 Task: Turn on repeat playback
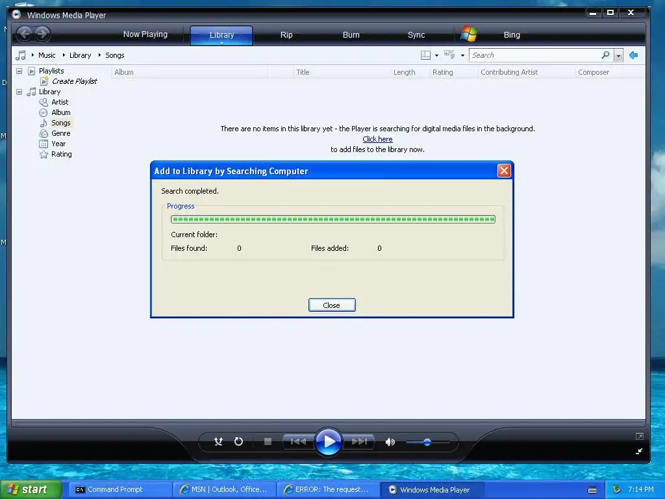[239, 442]
